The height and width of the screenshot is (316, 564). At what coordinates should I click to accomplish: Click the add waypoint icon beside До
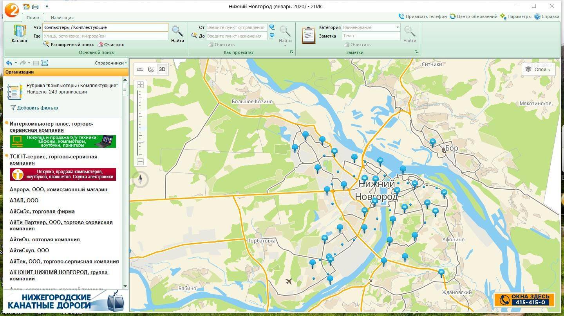click(x=194, y=36)
